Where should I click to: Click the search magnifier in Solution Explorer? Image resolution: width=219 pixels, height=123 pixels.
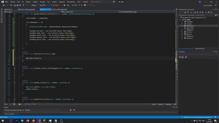pos(216,15)
